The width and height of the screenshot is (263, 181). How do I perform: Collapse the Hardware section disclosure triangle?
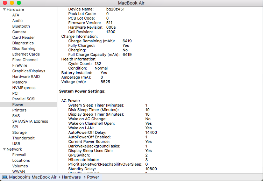pyautogui.click(x=4, y=9)
